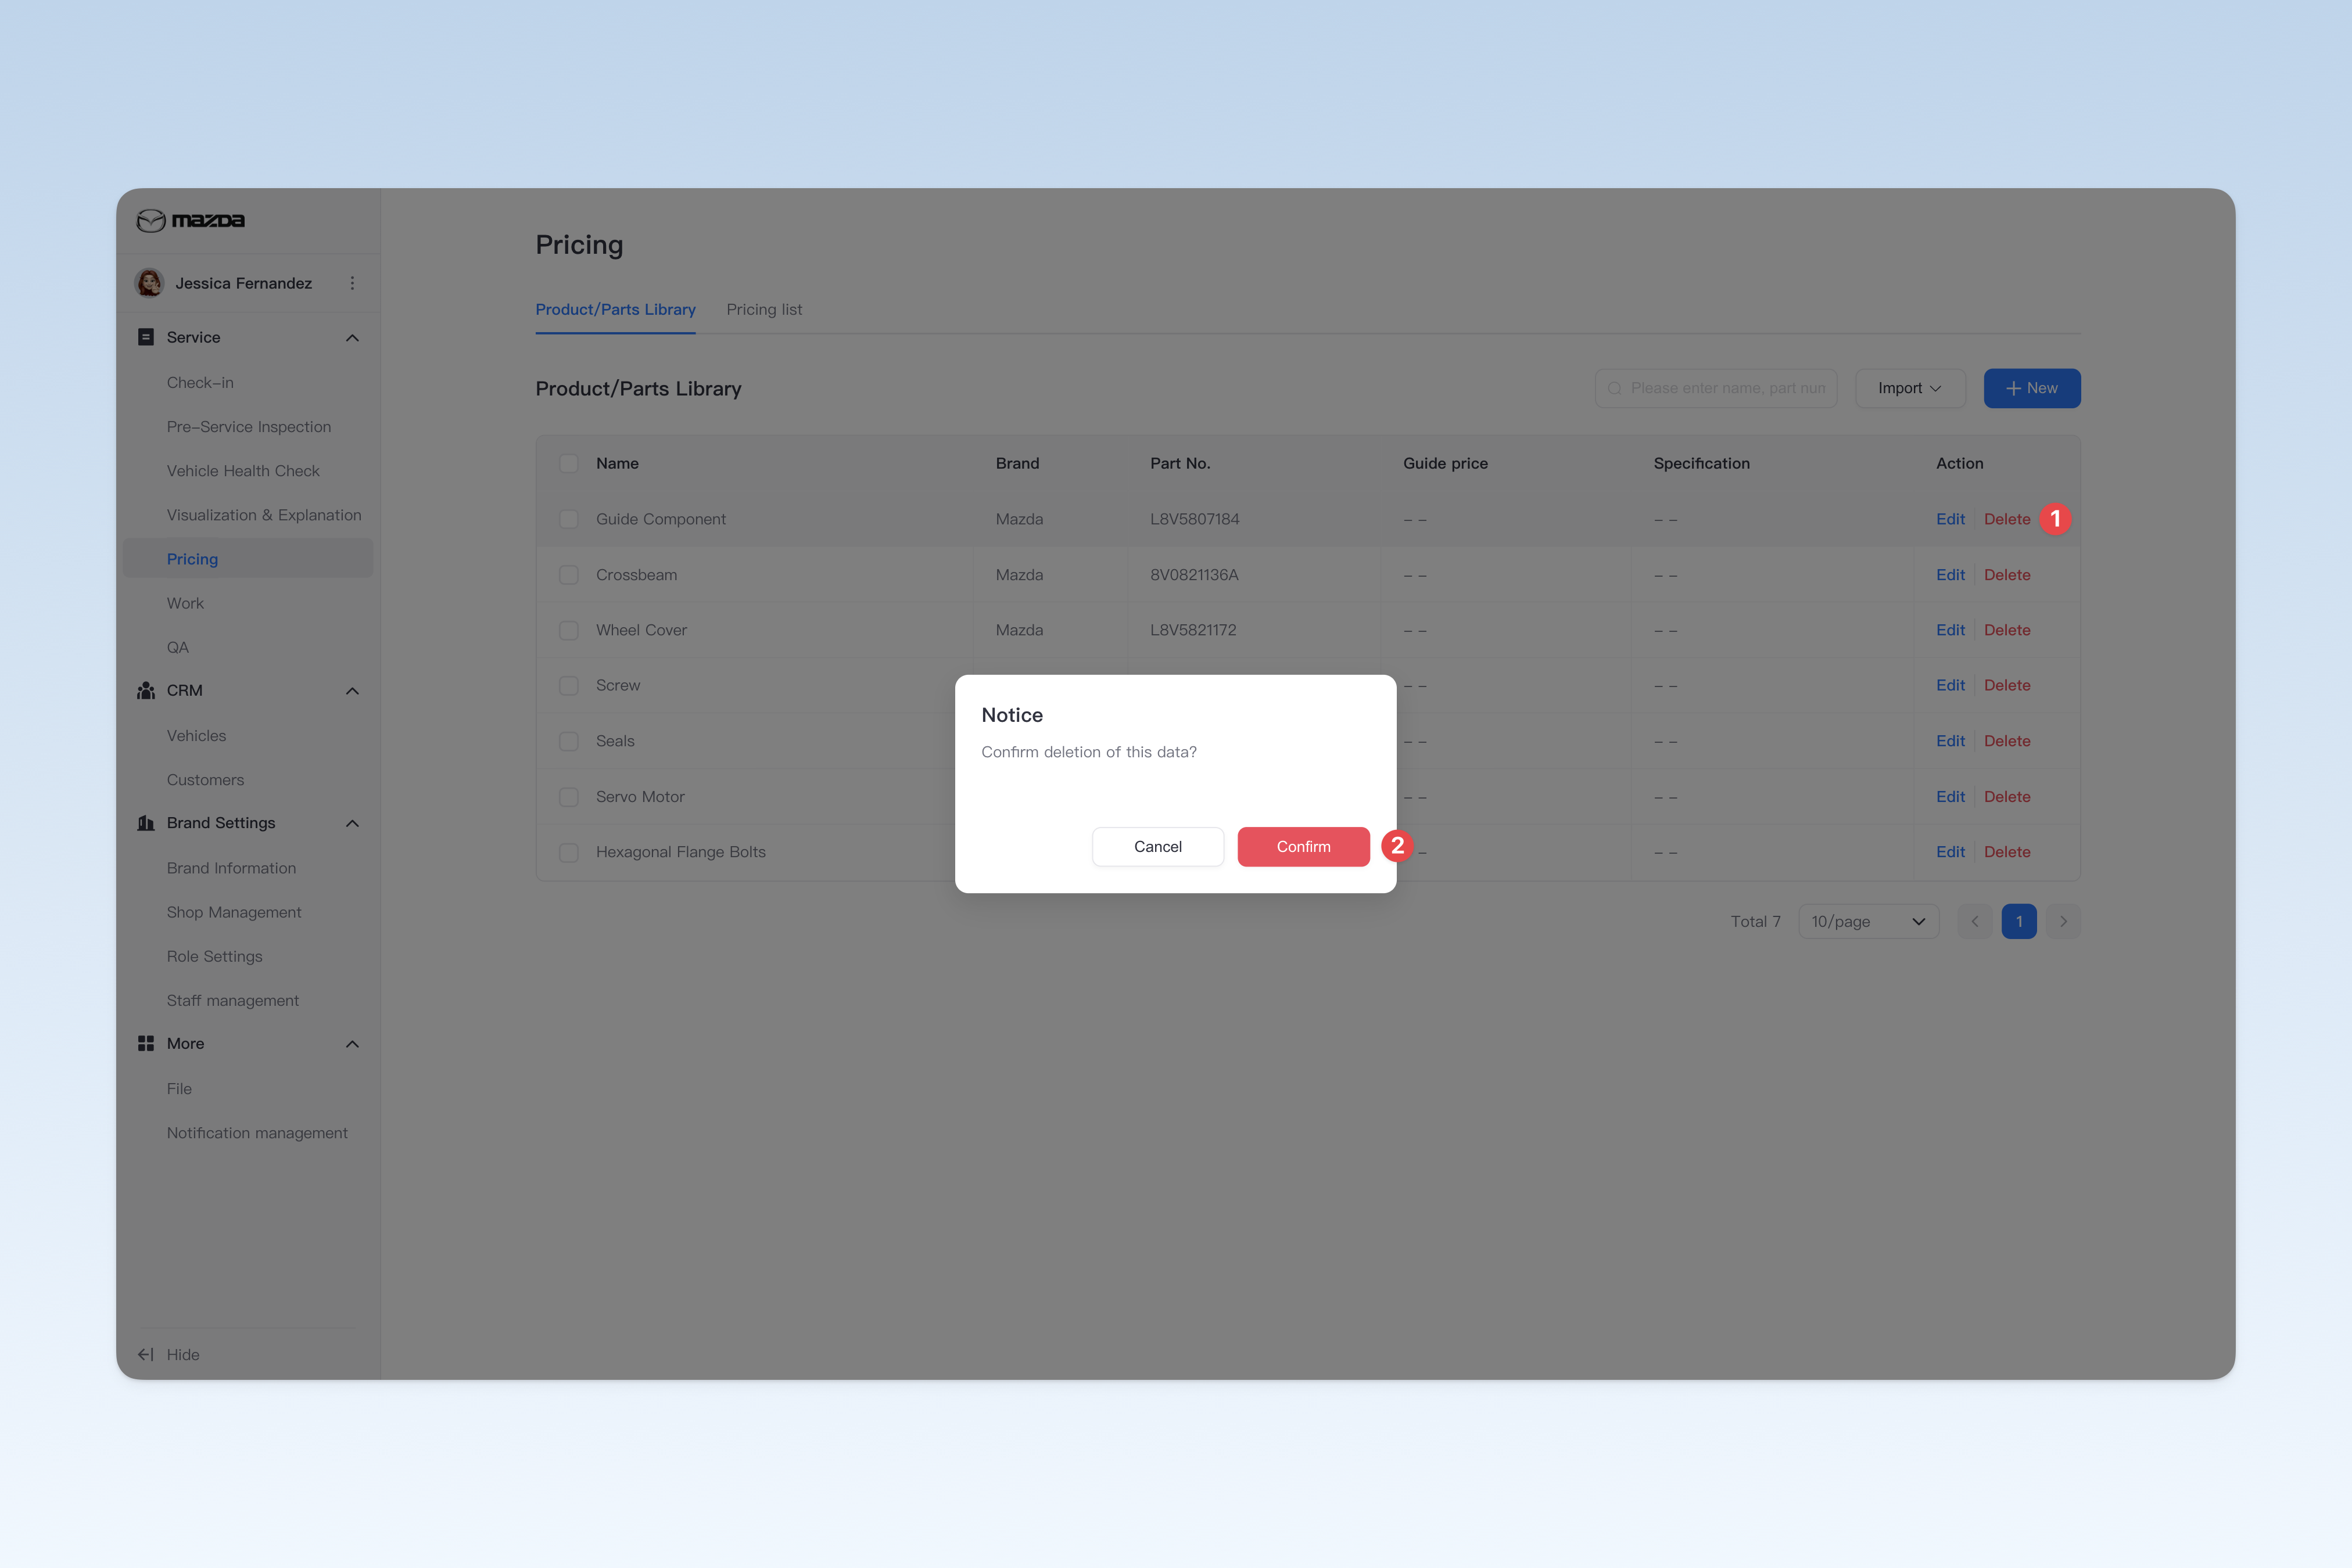
Task: Edit the Seals row
Action: 1950,741
